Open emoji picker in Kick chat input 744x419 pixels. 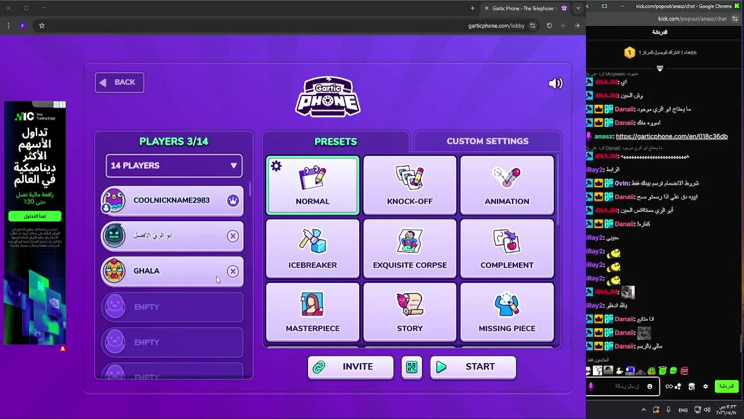point(650,386)
